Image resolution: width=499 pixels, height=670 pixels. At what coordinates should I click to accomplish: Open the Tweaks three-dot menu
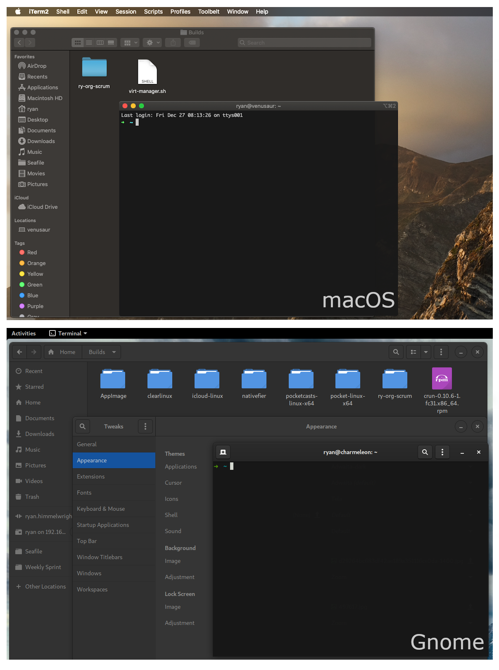pos(145,426)
